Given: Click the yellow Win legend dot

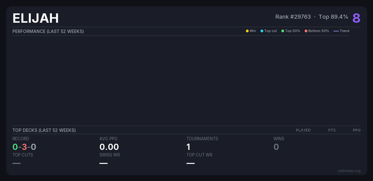Looking at the screenshot, I should [247, 31].
